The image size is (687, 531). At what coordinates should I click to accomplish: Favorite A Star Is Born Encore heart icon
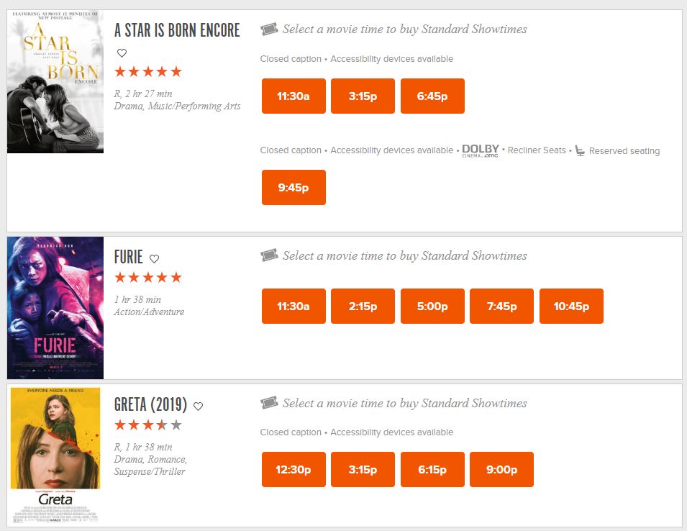(122, 53)
